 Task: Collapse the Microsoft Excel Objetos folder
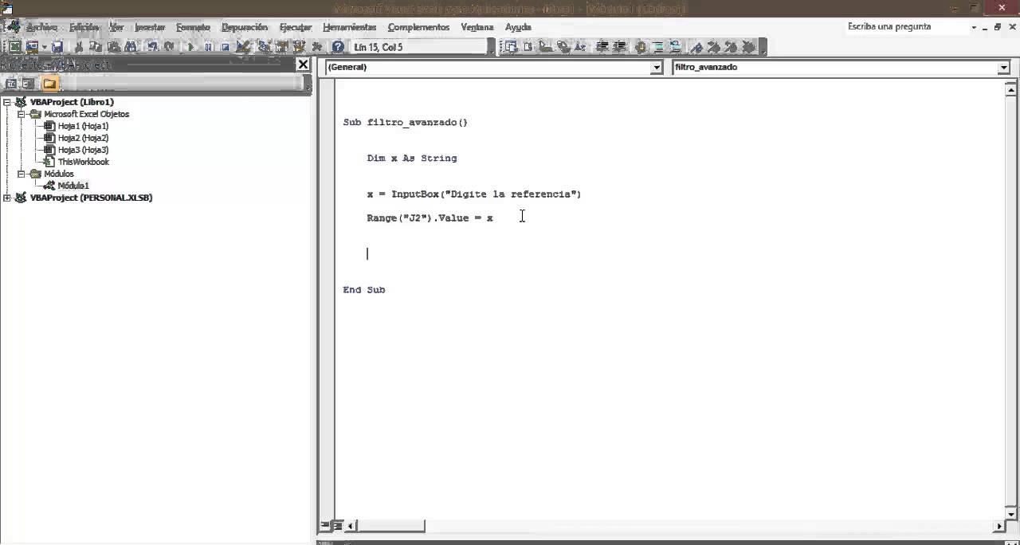[22, 114]
